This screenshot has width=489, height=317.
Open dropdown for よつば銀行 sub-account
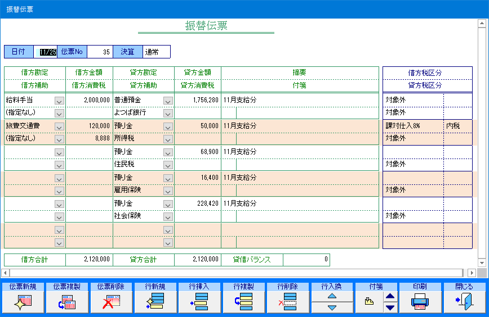coord(168,113)
